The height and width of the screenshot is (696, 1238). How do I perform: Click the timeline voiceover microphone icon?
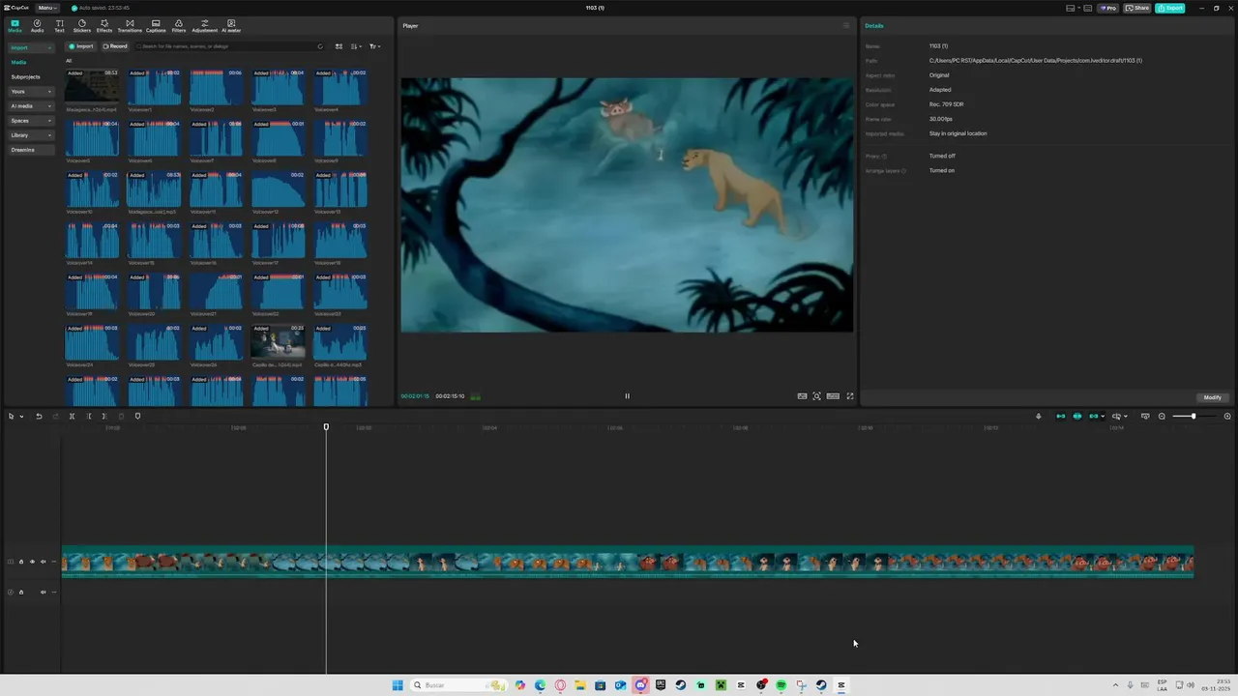pyautogui.click(x=1038, y=417)
